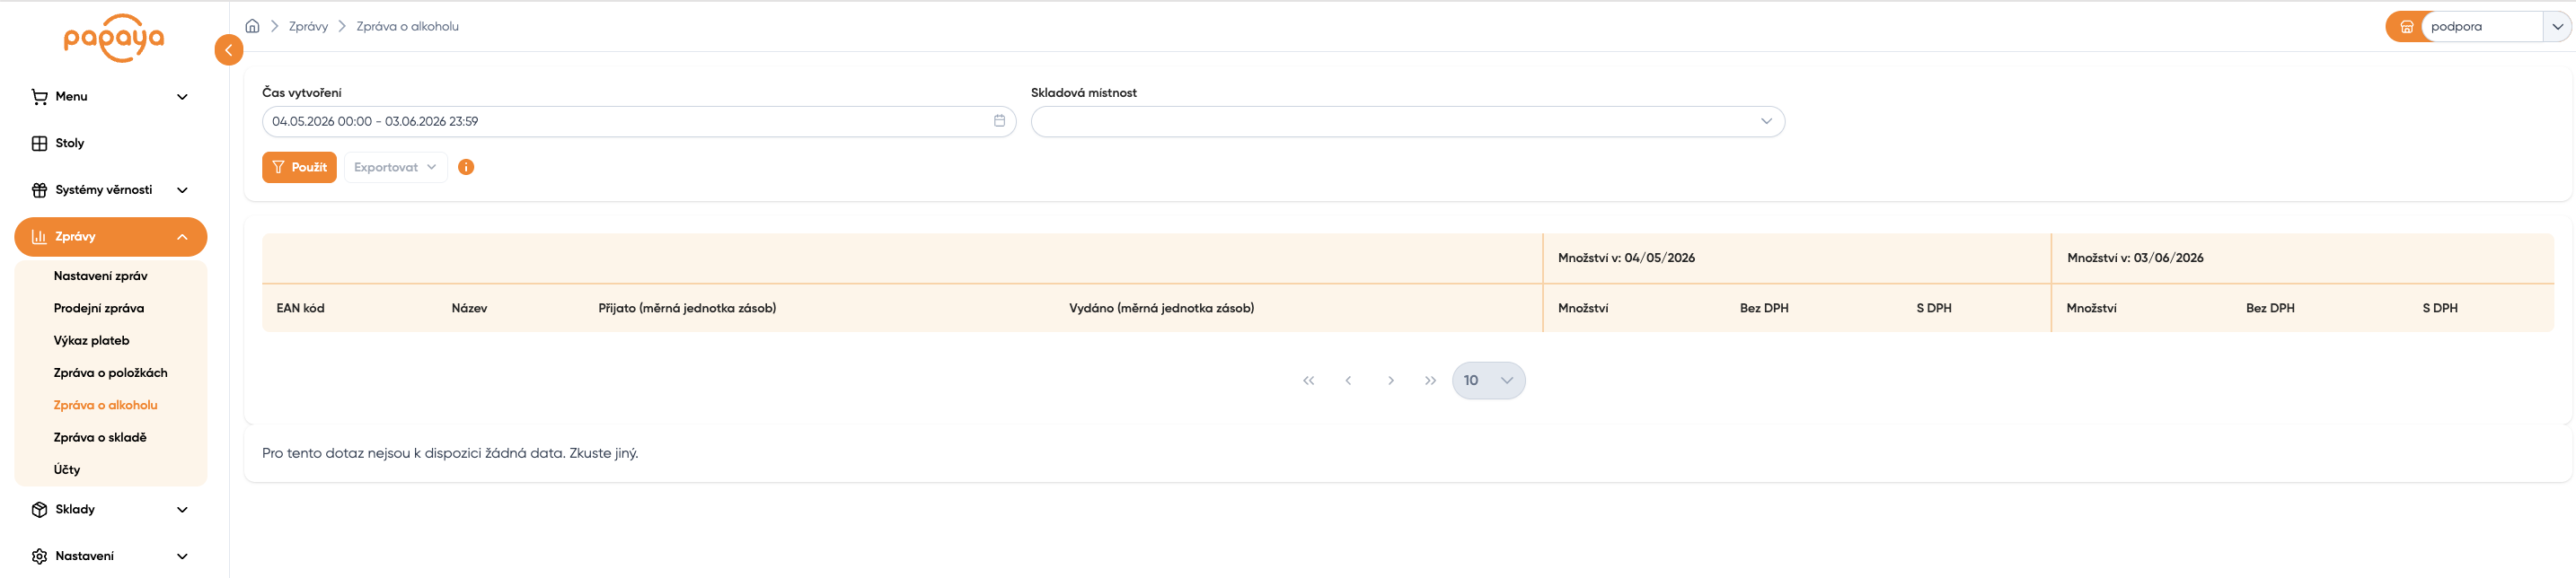2576x578 pixels.
Task: Go to previous page arrow
Action: (x=1348, y=380)
